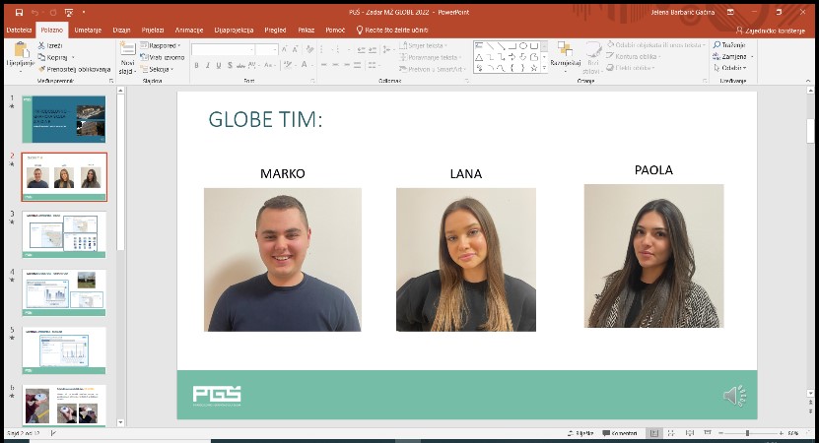Click the GLOBE TIM: slide title
Viewport: 819px width, 443px height.
[x=265, y=119]
